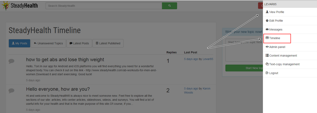Click the post excerpt beginning 'Hi and welcome to SteadyHealth'

click(x=90, y=100)
